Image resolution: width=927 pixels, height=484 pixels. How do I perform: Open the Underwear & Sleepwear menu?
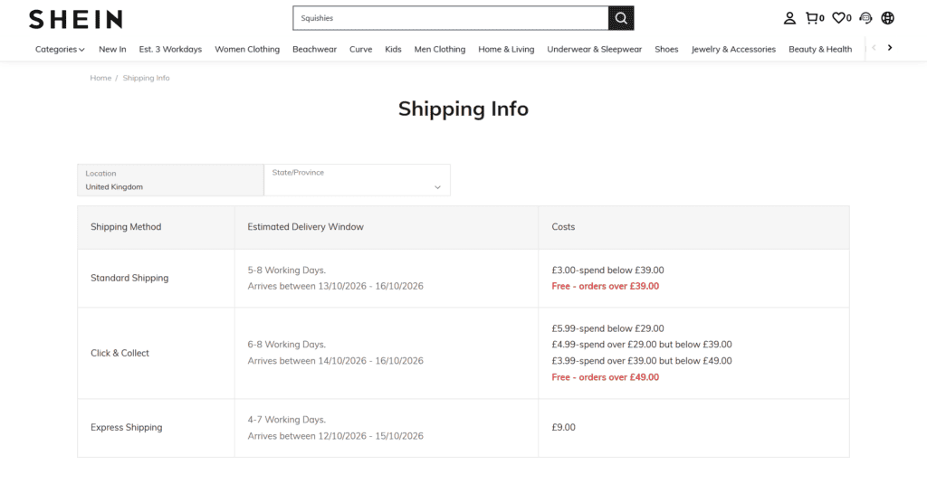594,49
